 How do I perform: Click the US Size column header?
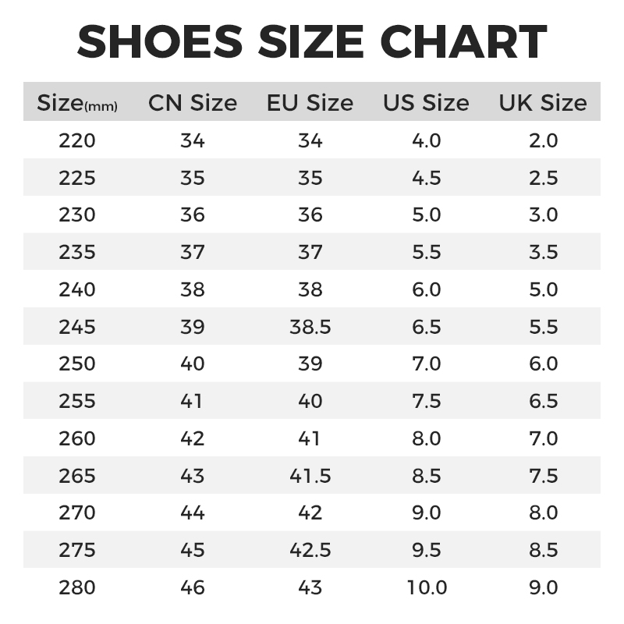point(426,103)
